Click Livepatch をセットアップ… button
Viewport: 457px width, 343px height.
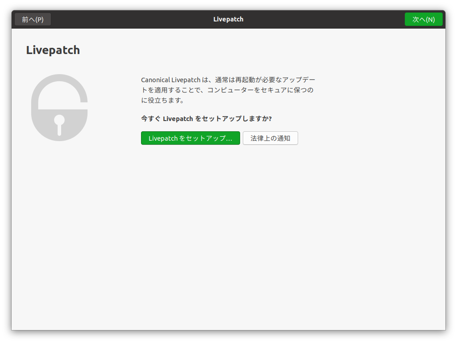pos(190,138)
